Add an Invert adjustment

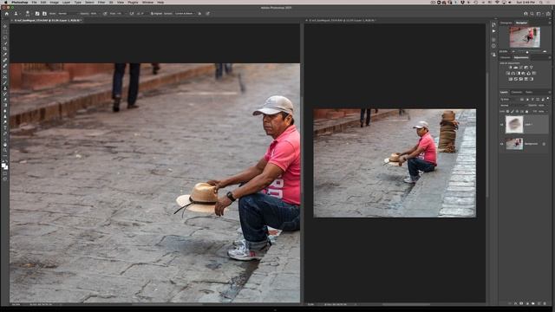[x=510, y=79]
